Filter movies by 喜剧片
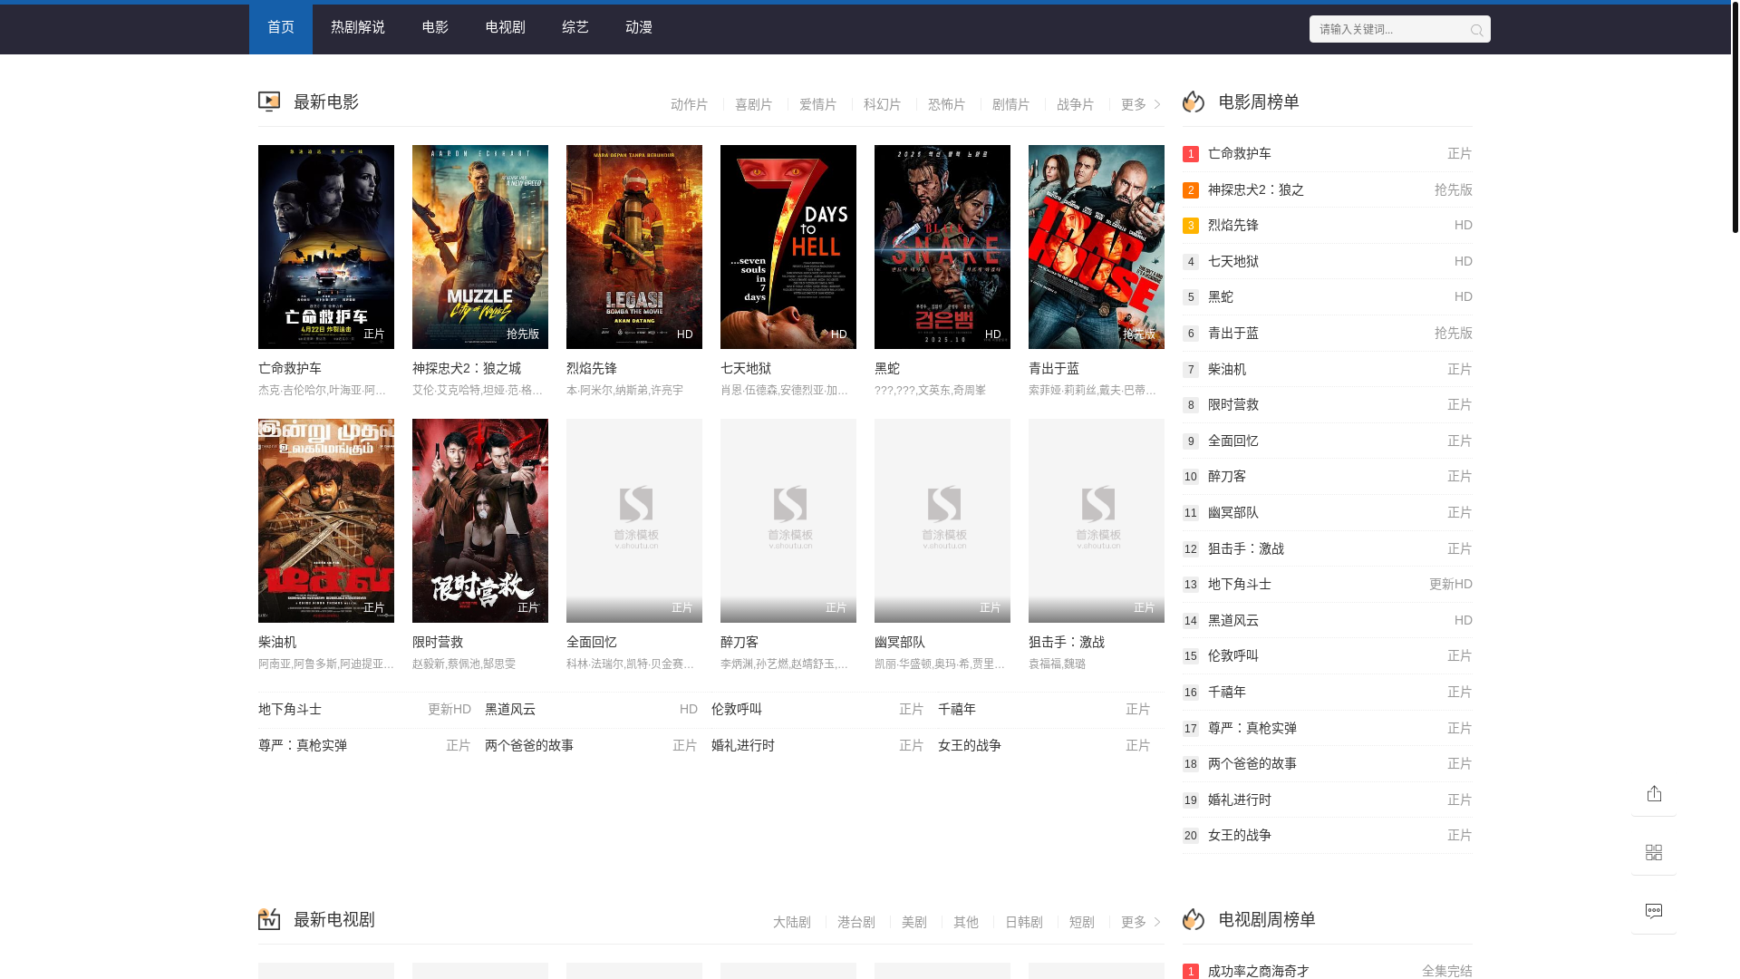 [x=754, y=104]
